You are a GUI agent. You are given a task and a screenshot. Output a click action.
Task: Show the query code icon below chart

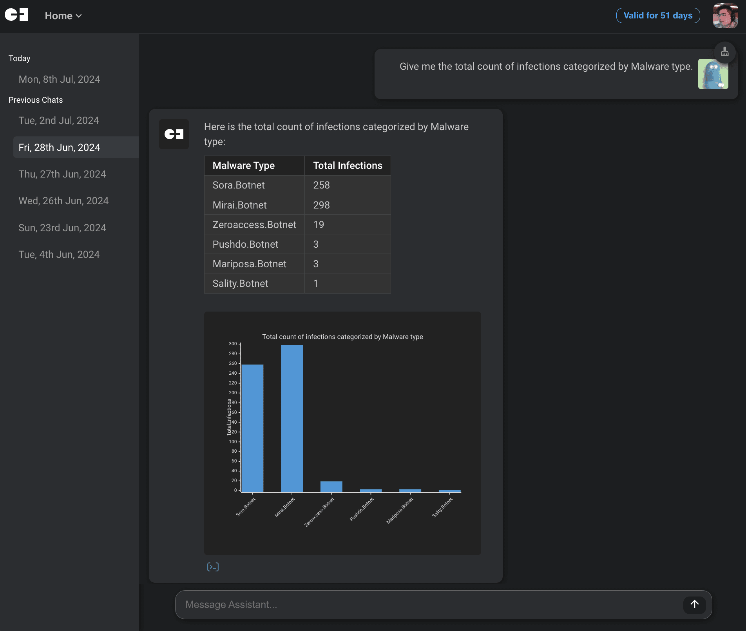tap(213, 567)
